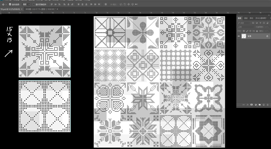Click the 3D camera zoom icon
This screenshot has height=149, width=271.
point(136,4)
